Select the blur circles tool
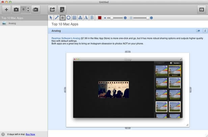The width and height of the screenshot is (208, 137). 80,18
